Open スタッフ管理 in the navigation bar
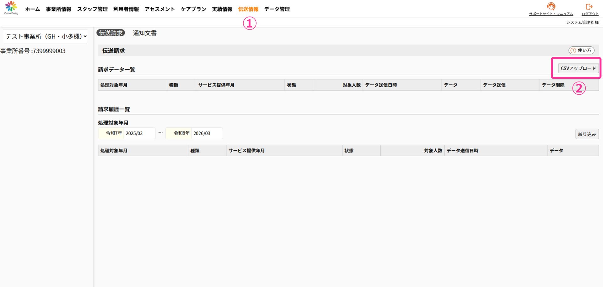Screen dimensions: 603x287 pyautogui.click(x=92, y=9)
